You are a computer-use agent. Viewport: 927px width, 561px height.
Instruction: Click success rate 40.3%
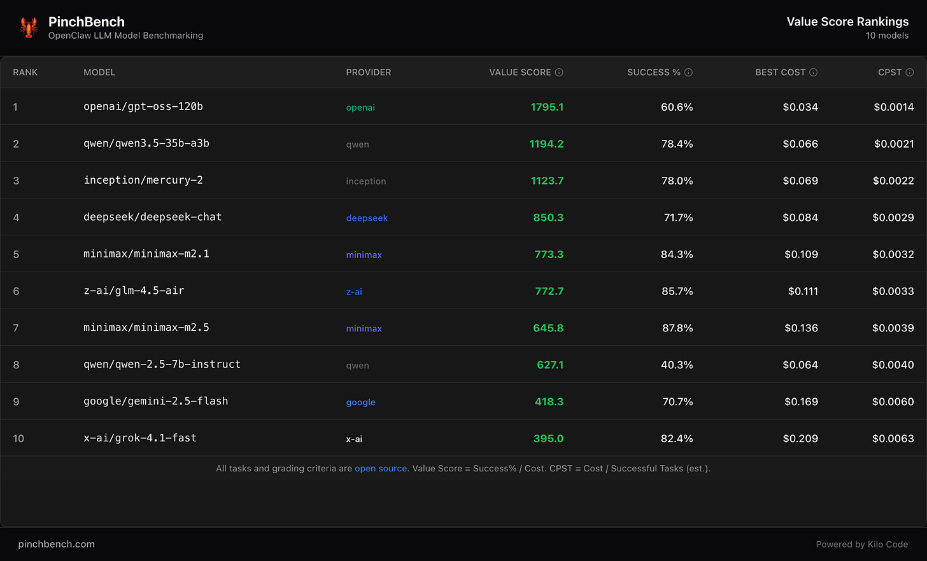point(677,366)
